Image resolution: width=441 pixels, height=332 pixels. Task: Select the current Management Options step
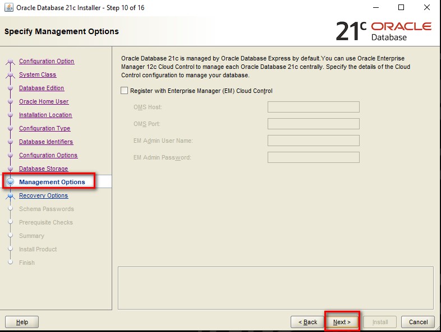coord(52,182)
